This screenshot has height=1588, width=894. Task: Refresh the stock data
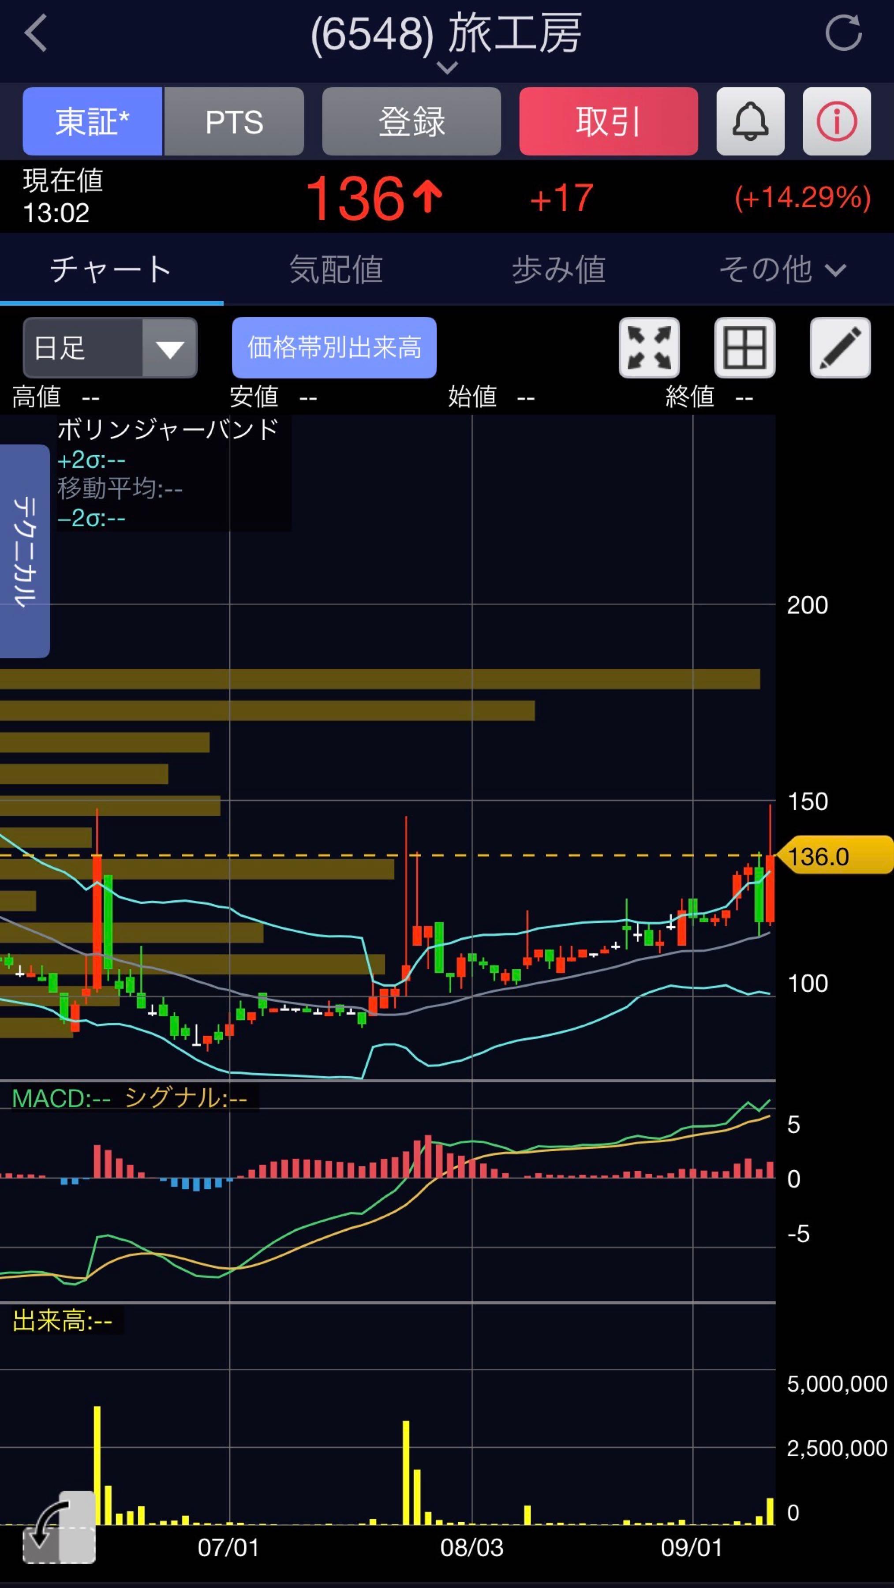(x=843, y=33)
